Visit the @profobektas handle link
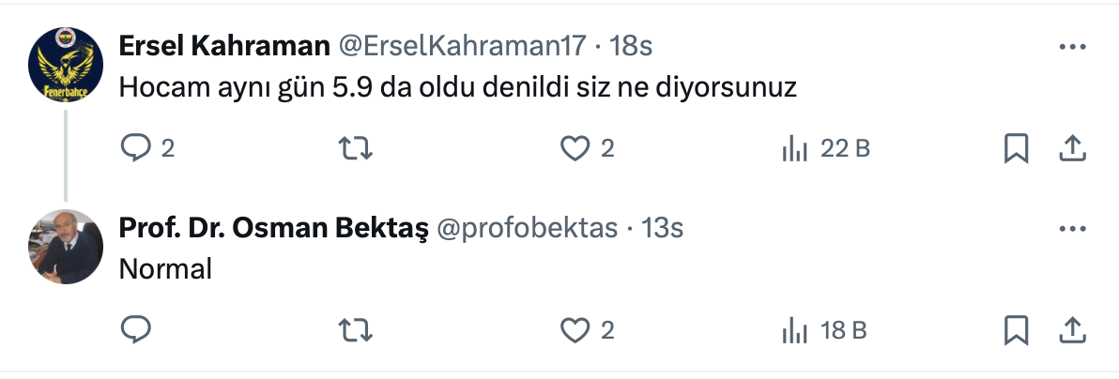 point(529,227)
